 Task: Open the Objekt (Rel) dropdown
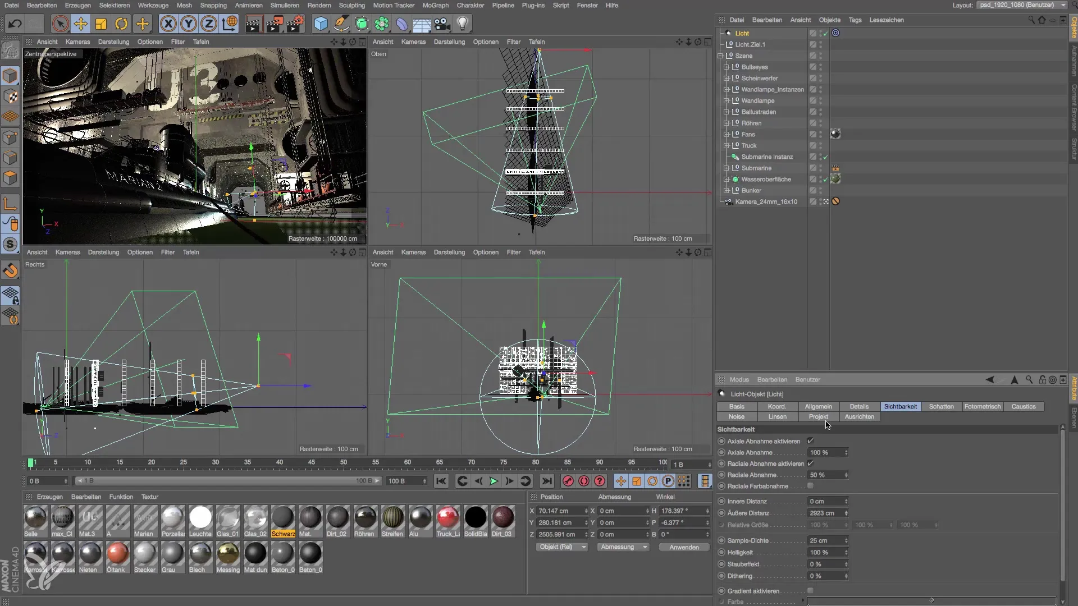click(562, 547)
